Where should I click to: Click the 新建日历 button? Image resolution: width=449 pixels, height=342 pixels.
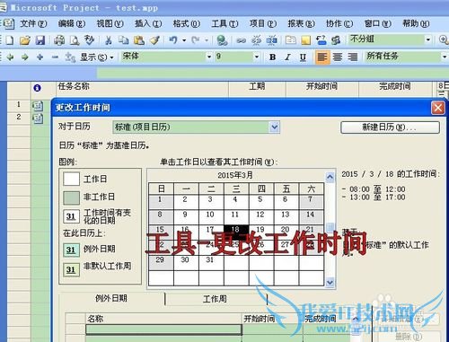tap(390, 127)
